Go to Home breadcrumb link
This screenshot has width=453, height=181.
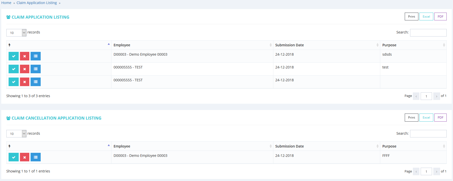pos(6,3)
